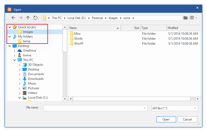This screenshot has width=207, height=132.
Task: Click the Desktop root monitor icon
Action: click(x=15, y=46)
